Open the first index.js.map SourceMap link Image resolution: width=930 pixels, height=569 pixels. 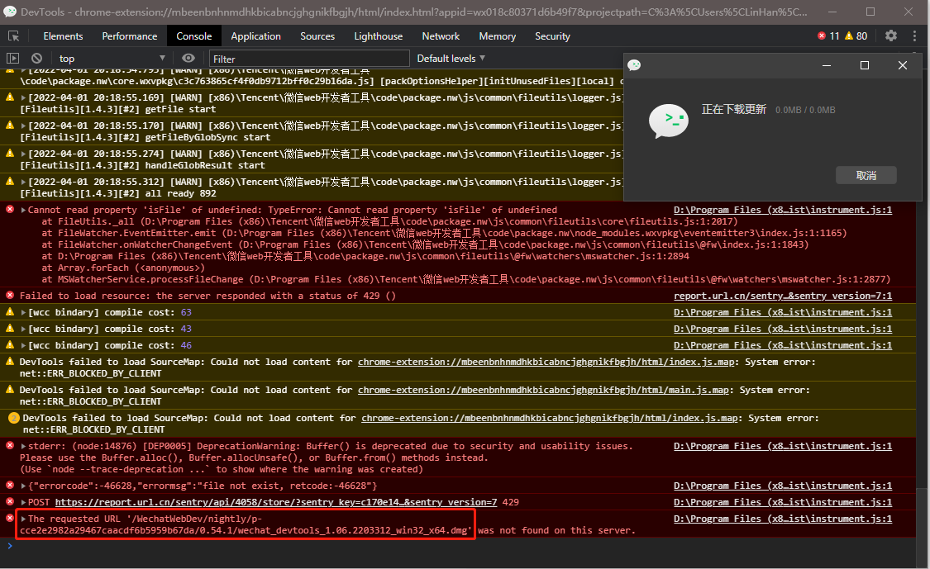tap(546, 363)
